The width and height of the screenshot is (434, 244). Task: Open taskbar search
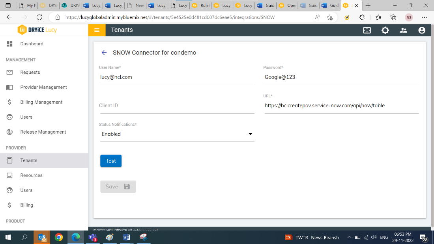(x=24, y=237)
